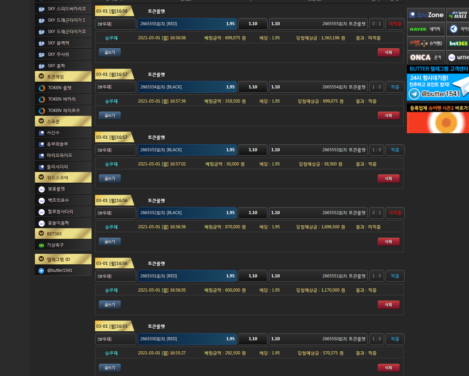Open the SpoZone logo tile
Viewport: 469px width, 376px height.
tap(426, 15)
